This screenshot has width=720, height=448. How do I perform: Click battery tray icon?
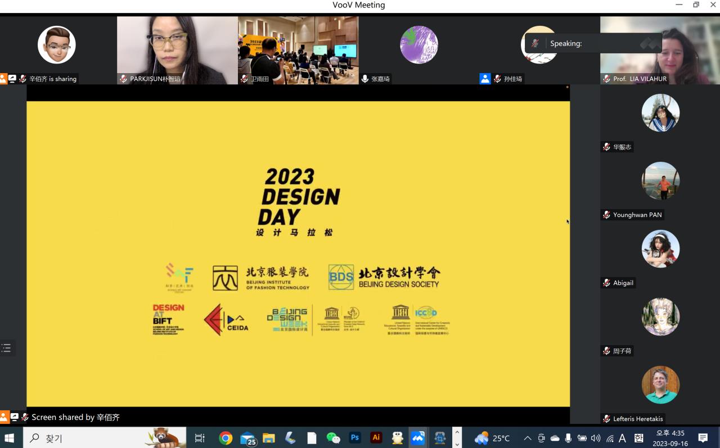pos(582,438)
